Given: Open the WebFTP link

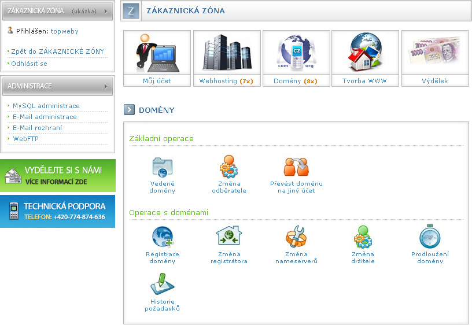Looking at the screenshot, I should (25, 139).
